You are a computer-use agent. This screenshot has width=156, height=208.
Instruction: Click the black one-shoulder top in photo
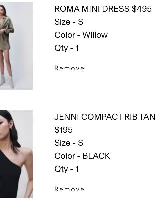(x=9, y=175)
